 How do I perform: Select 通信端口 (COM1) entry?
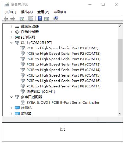(41, 92)
